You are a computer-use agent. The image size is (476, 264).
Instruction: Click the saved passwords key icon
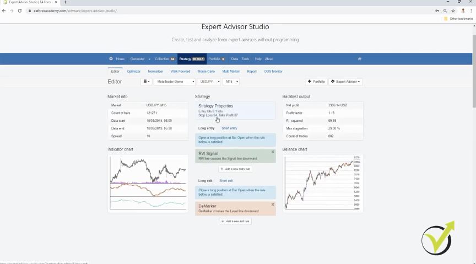[437, 10]
